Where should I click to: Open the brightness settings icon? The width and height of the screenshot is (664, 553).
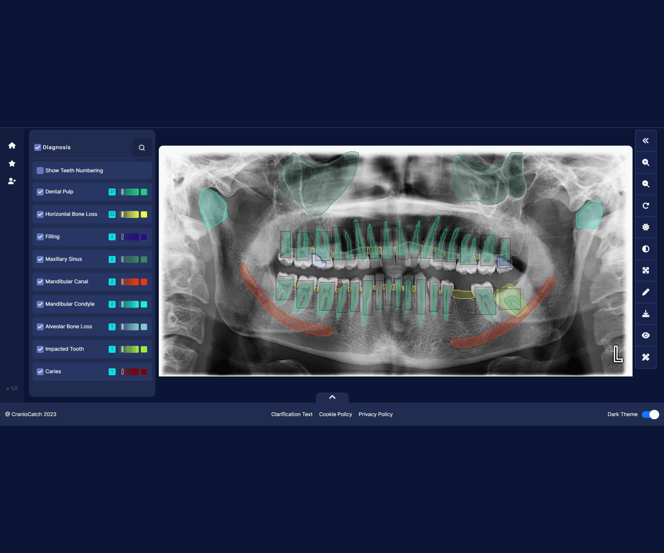[x=646, y=227]
